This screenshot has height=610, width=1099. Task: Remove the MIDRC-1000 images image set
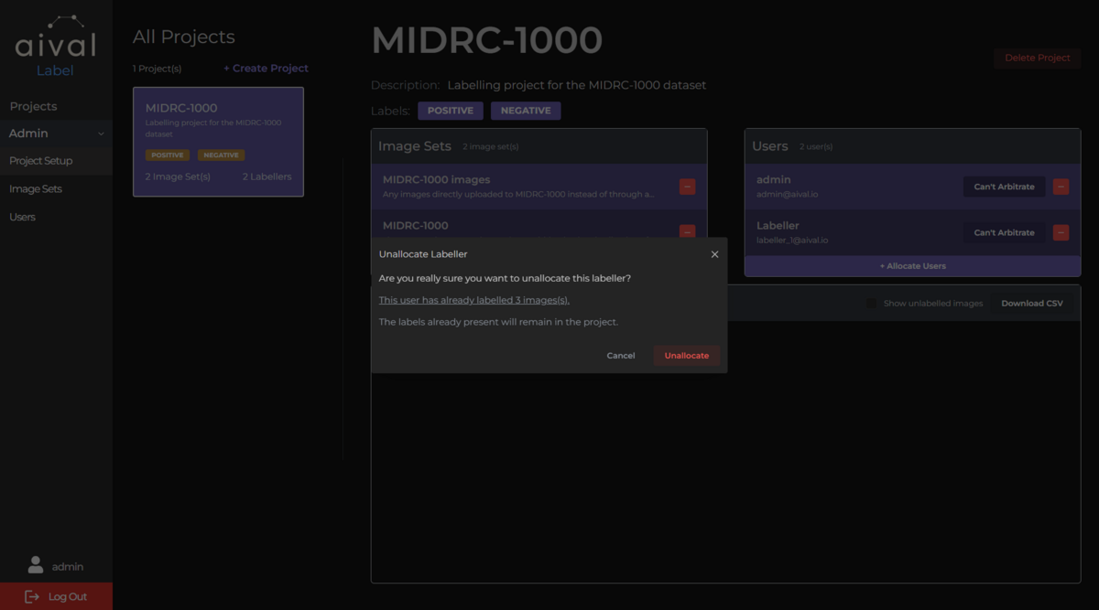(687, 187)
